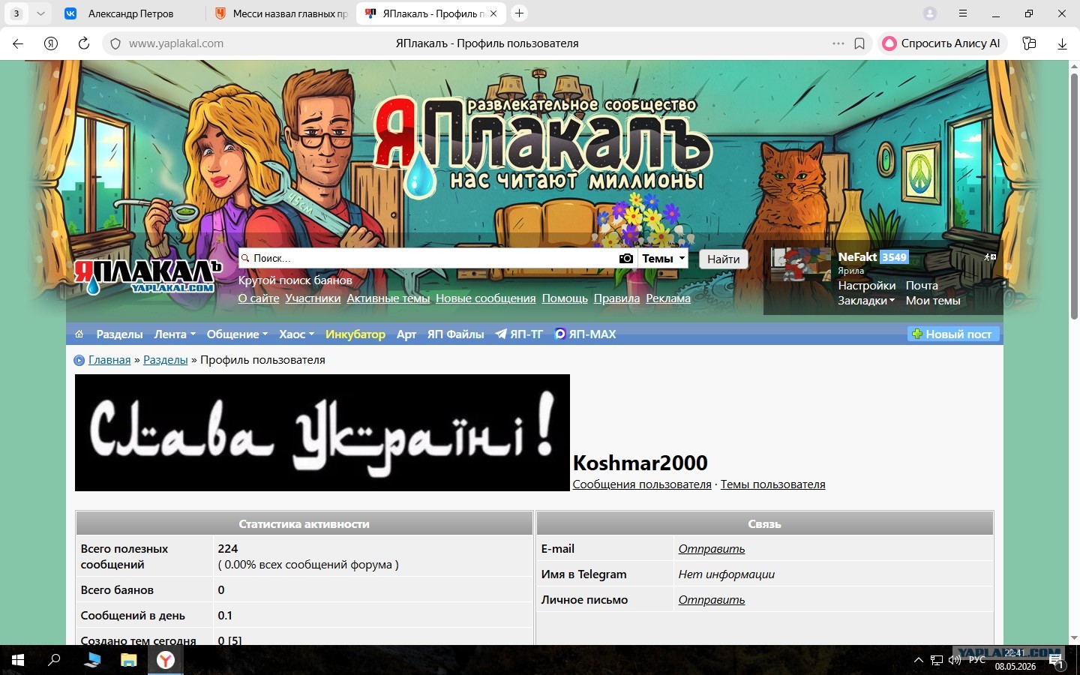Open the browser hamburger menu
Screen dimensions: 1080x675
[x=963, y=13]
